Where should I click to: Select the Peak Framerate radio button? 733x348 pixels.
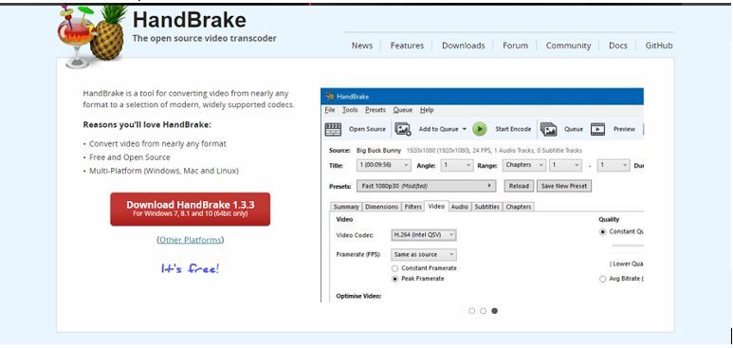pos(395,279)
